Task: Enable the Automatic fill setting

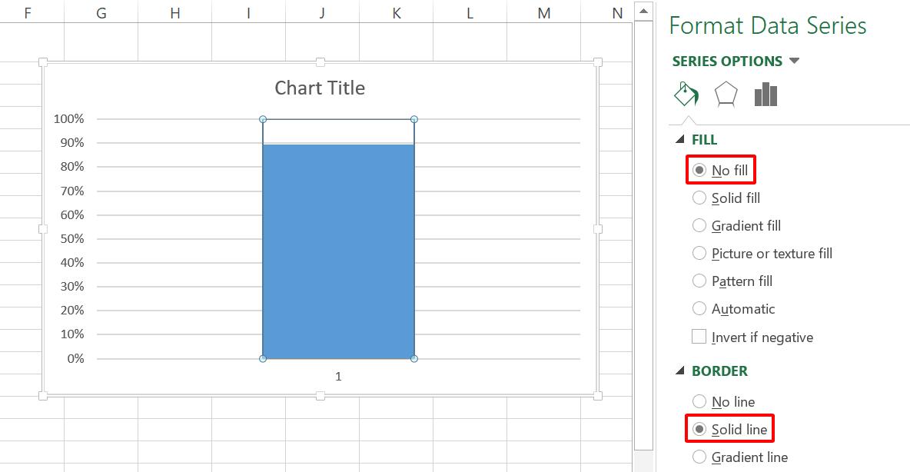Action: click(699, 308)
